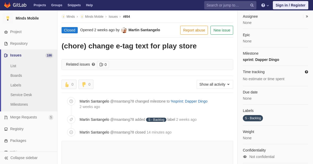
Task: Open Boards under Issues
Action: [x=16, y=75]
